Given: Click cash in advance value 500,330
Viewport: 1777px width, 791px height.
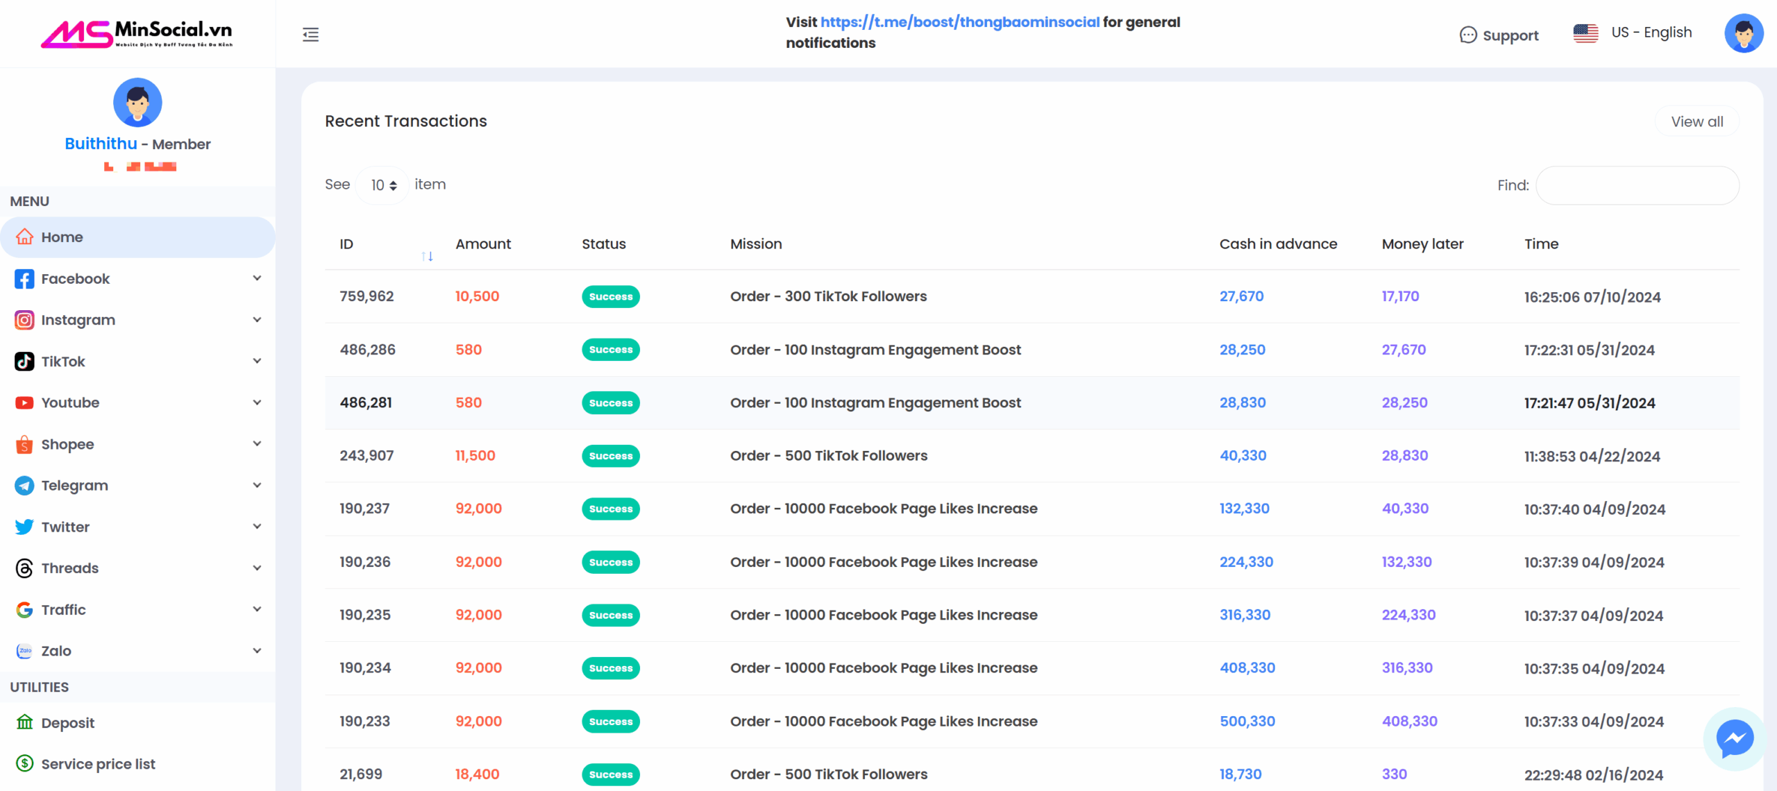Looking at the screenshot, I should coord(1247,722).
